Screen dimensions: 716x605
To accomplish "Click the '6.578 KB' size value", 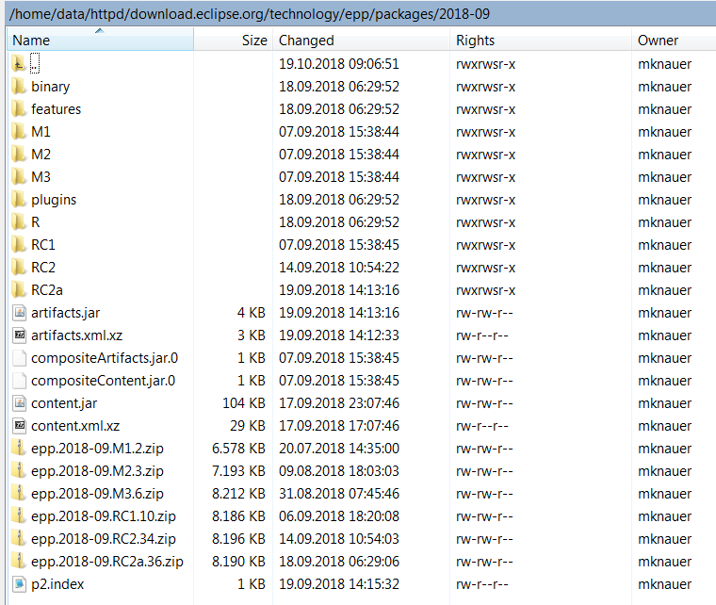I will tap(238, 448).
